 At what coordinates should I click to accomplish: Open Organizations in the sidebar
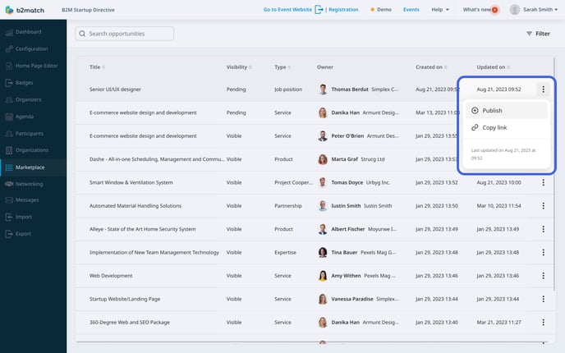point(27,150)
